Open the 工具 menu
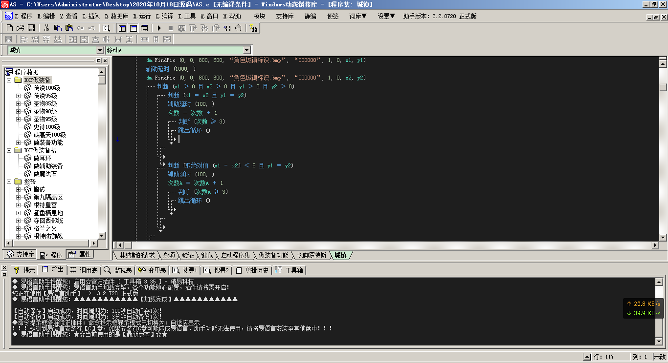The width and height of the screenshot is (668, 363). [187, 16]
